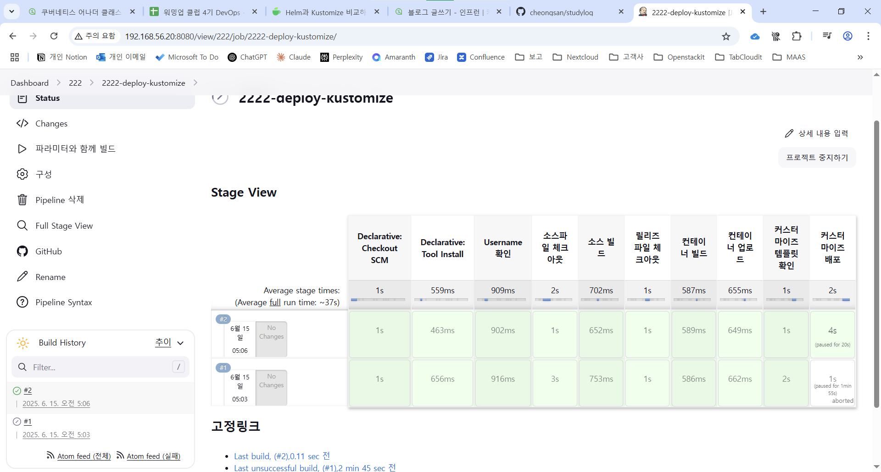The height and width of the screenshot is (472, 881).
Task: Open 구성 gear settings icon
Action: tap(22, 174)
